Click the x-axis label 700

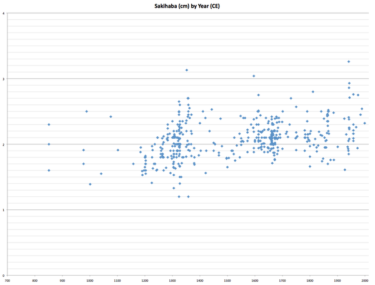(7, 281)
